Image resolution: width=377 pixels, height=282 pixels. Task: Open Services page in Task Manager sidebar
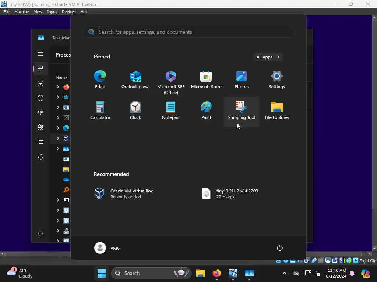[x=40, y=157]
